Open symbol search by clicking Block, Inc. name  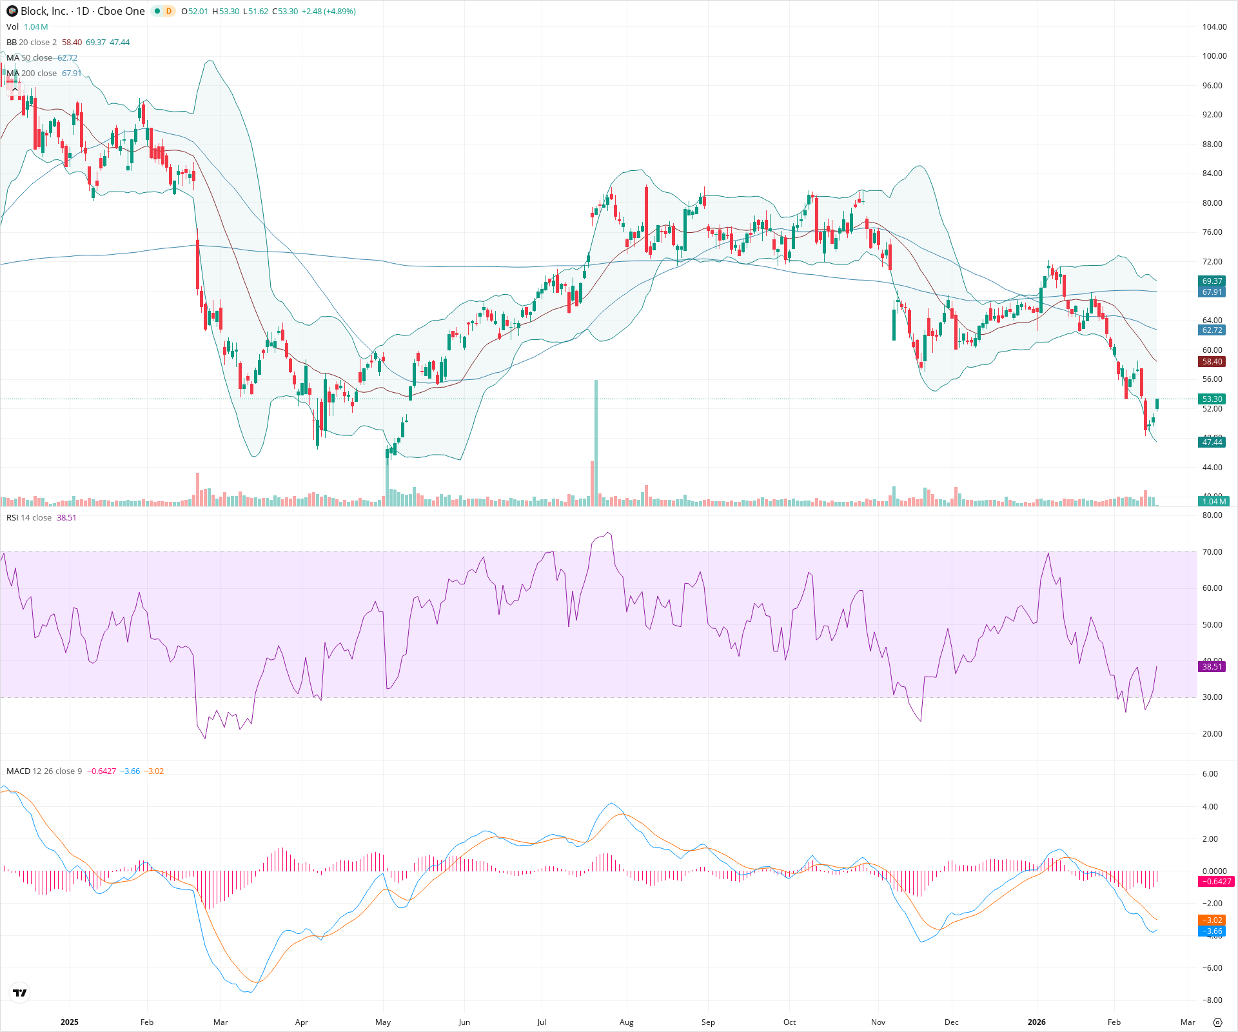43,11
